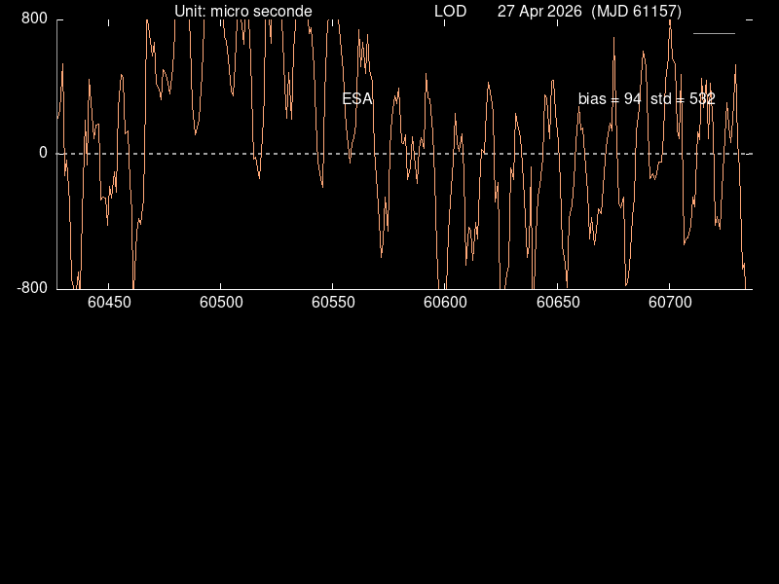The height and width of the screenshot is (584, 779).
Task: Click the 800 y-axis tick label
Action: click(x=36, y=19)
